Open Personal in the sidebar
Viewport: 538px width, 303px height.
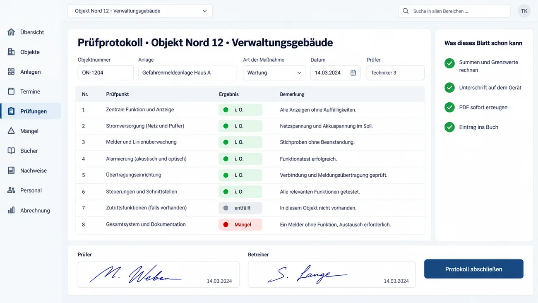pyautogui.click(x=31, y=190)
